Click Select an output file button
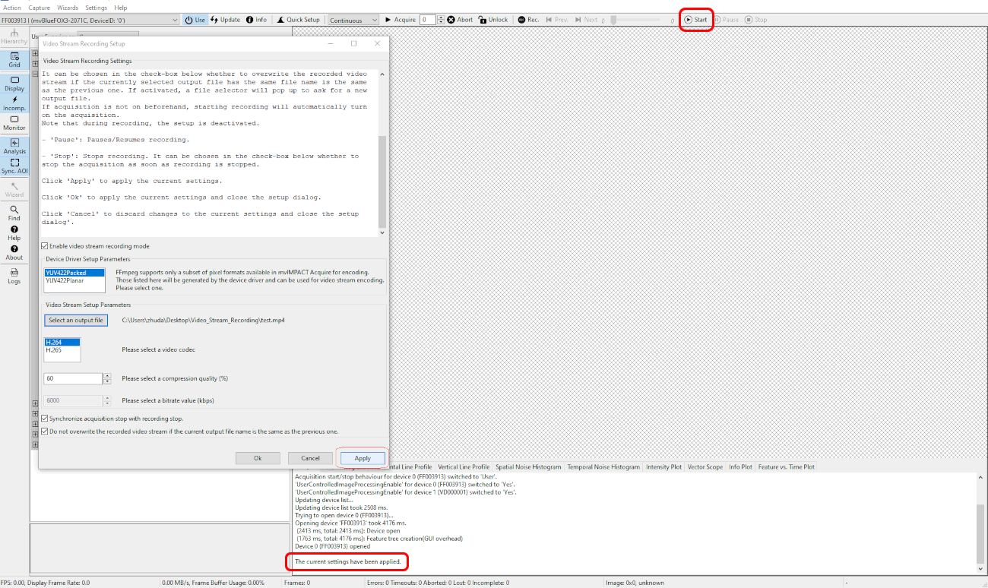 [76, 321]
